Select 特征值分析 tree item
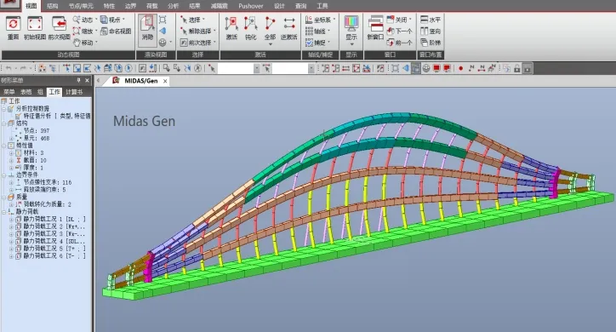Viewport: 616px width, 332px height. [57, 116]
